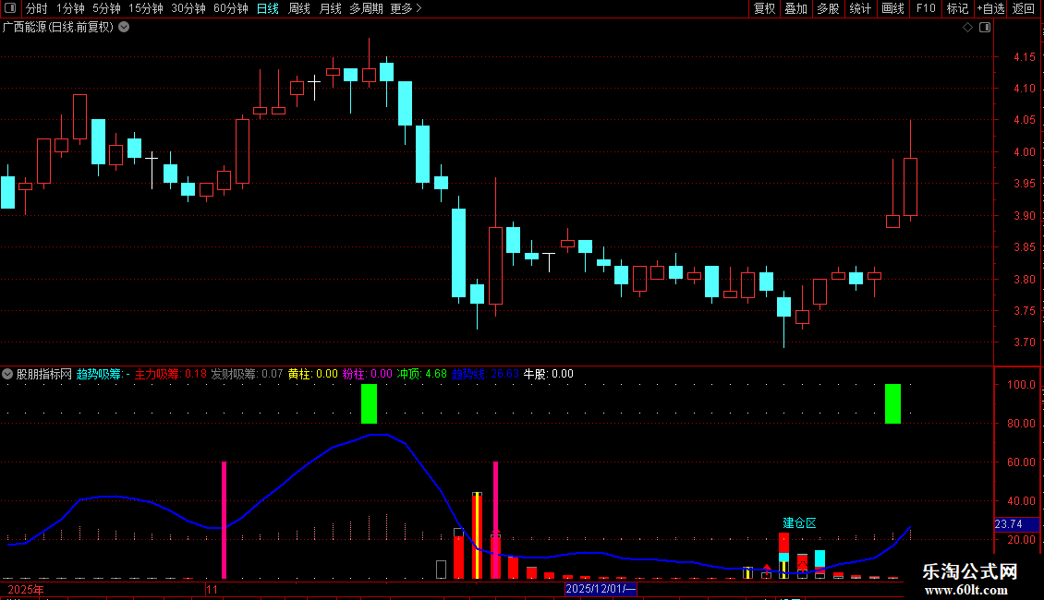Select the 2025/12/01 date marker
This screenshot has height=600, width=1044.
click(601, 589)
